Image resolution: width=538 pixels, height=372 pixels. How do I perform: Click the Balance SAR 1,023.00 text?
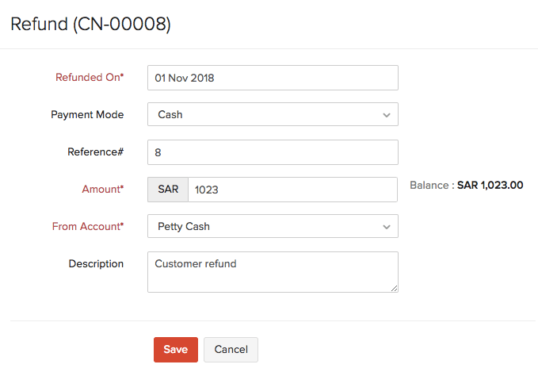point(466,185)
